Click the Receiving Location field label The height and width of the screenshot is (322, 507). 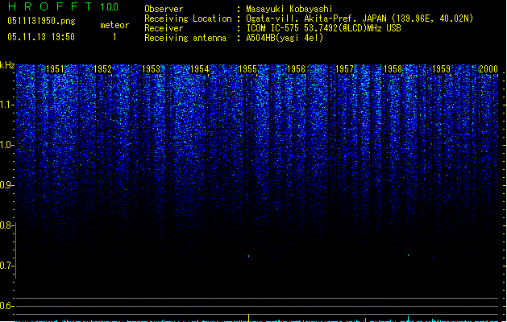pyautogui.click(x=188, y=19)
